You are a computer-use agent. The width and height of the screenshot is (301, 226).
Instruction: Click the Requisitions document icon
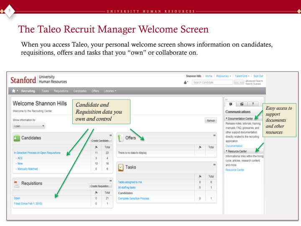coord(17,184)
